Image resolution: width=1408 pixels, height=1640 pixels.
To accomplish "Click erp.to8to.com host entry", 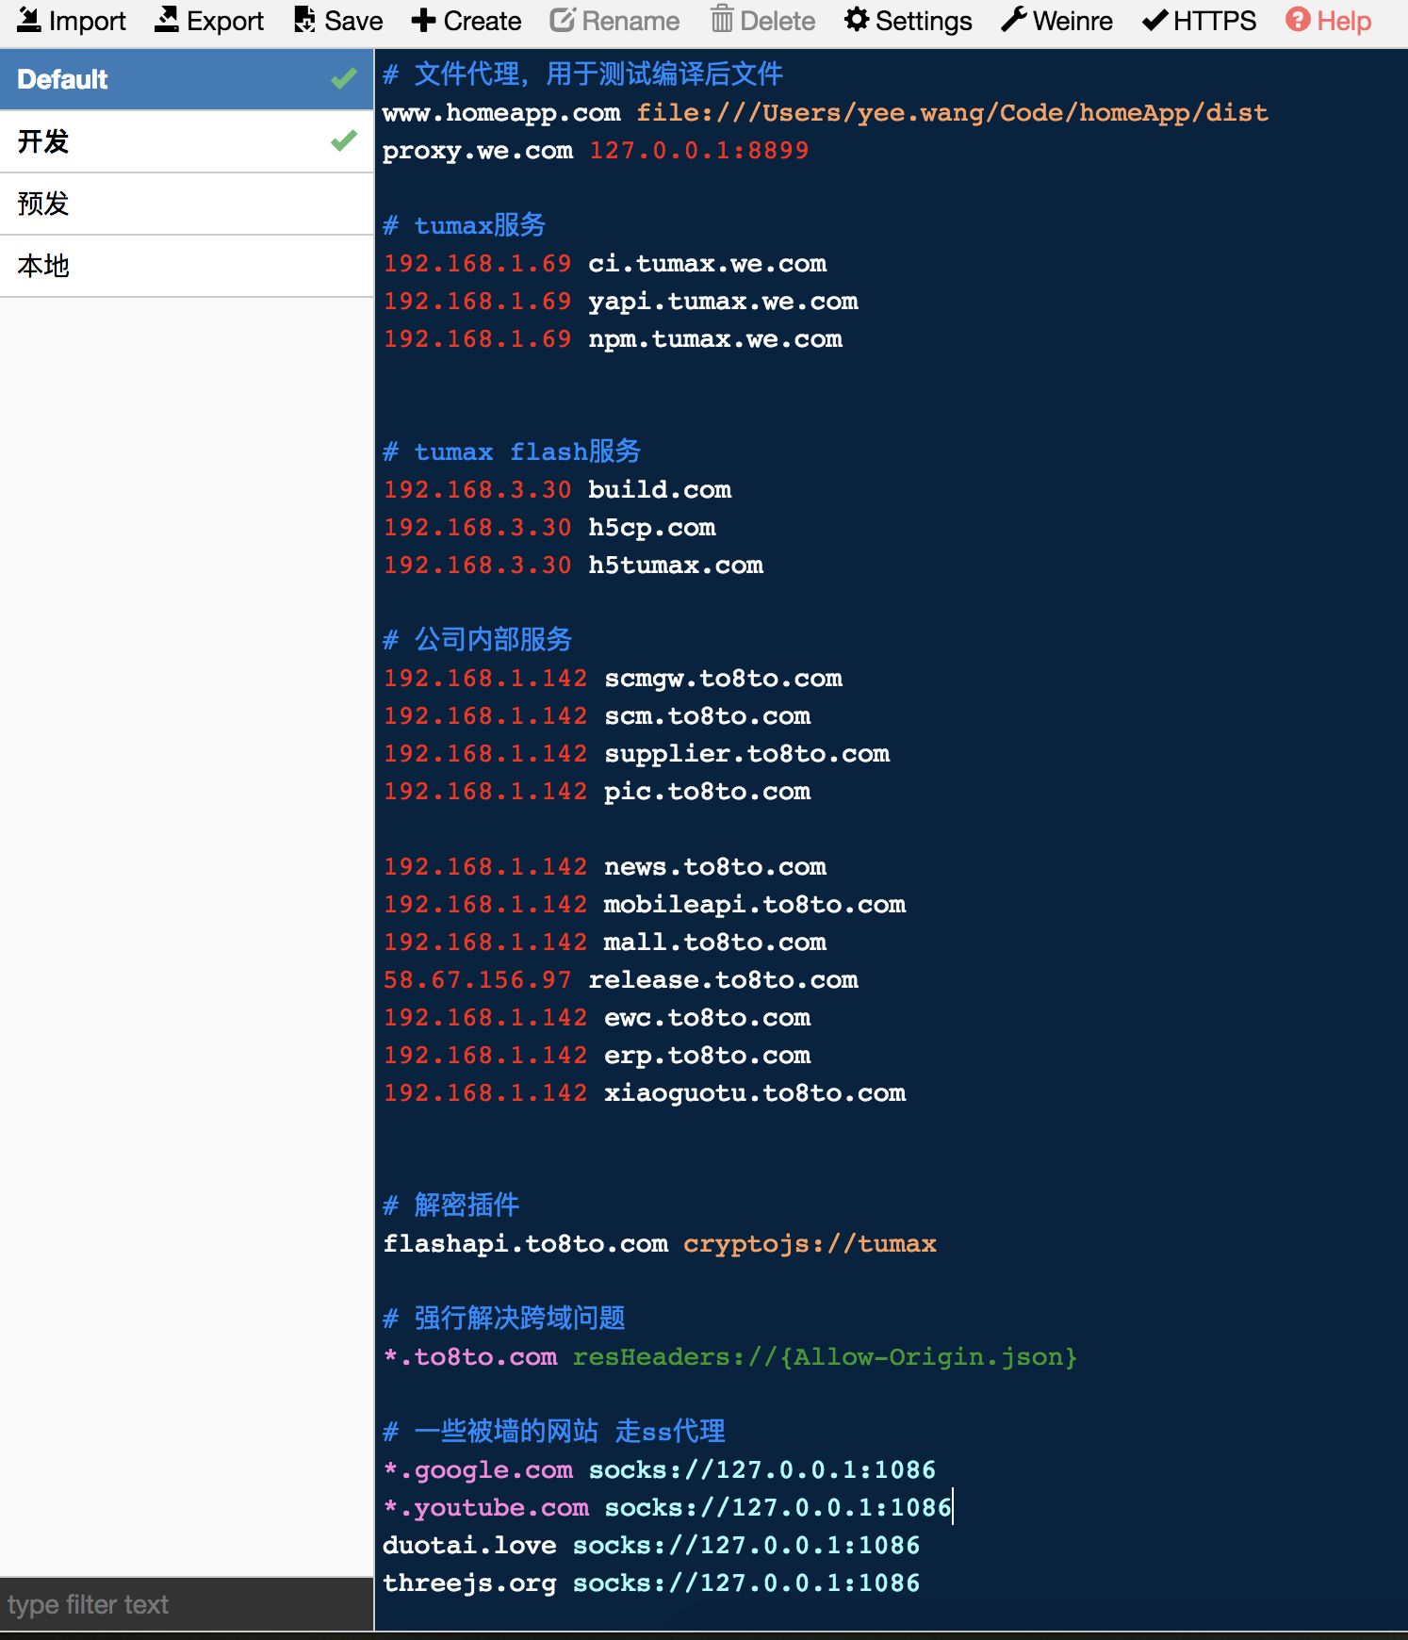I will point(707,1055).
